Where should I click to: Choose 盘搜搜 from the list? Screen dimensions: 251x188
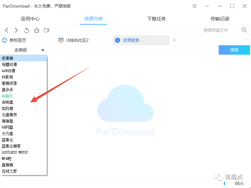coord(23,165)
